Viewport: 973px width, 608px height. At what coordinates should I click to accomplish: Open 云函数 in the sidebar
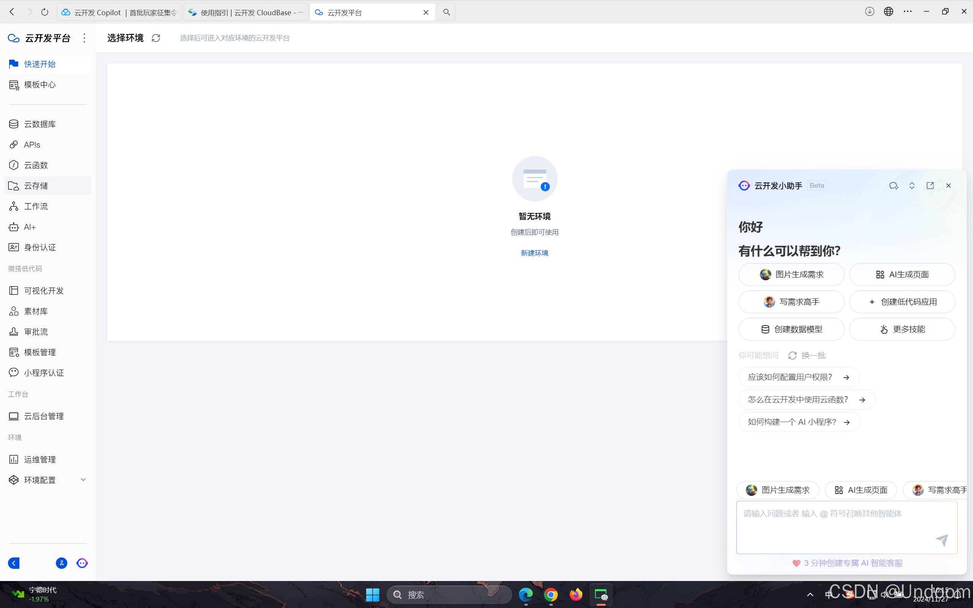tap(48, 165)
